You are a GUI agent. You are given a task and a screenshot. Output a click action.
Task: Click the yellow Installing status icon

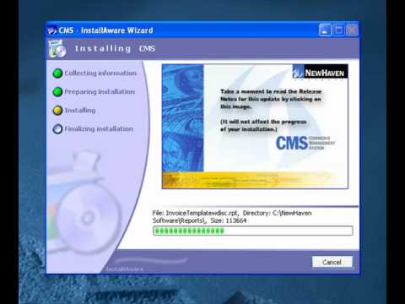tap(57, 111)
